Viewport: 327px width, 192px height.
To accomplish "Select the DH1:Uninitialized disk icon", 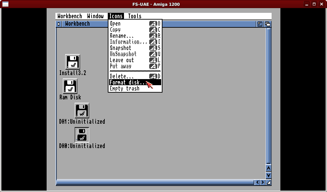I will 82,111.
